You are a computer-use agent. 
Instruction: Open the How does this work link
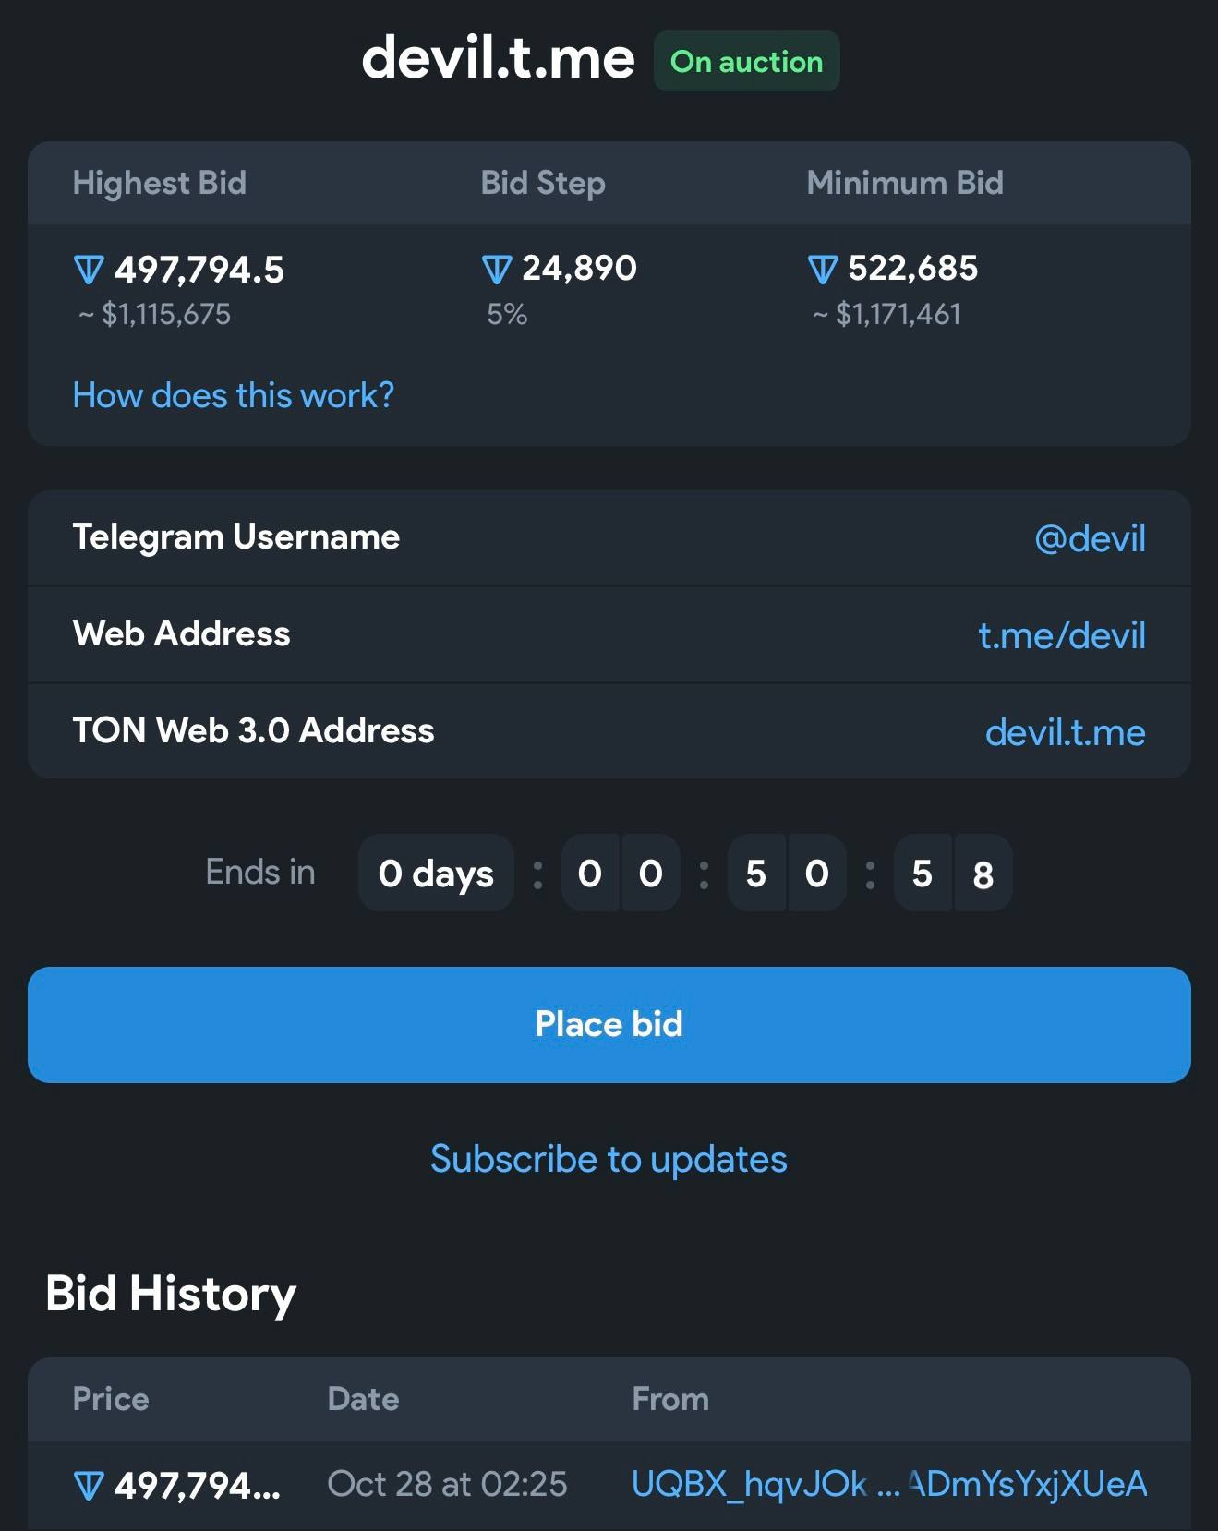pos(234,395)
